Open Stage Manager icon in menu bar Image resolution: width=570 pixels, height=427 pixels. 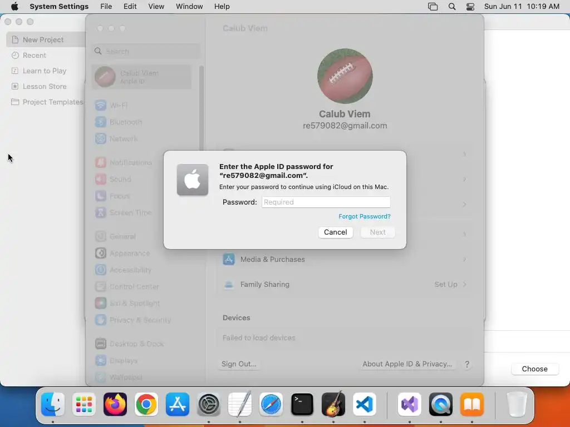point(433,7)
